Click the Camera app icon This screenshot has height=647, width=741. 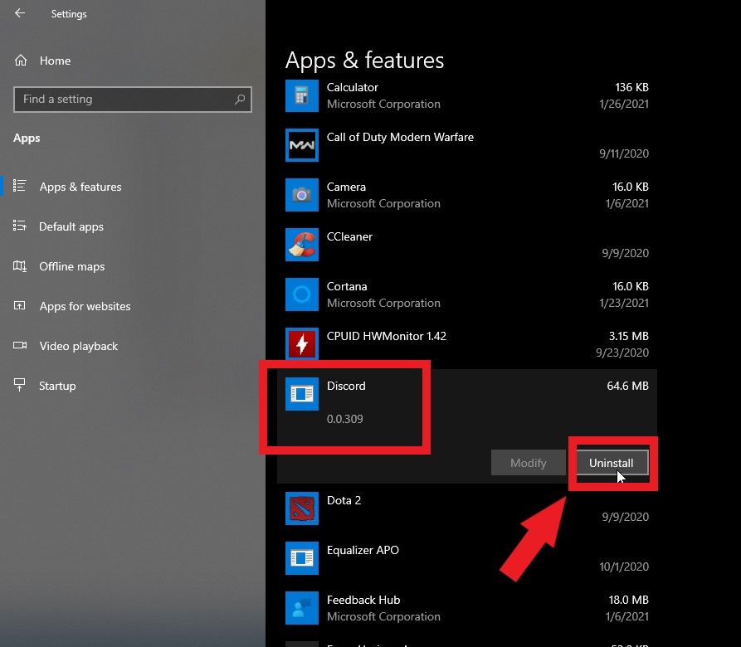click(x=301, y=195)
